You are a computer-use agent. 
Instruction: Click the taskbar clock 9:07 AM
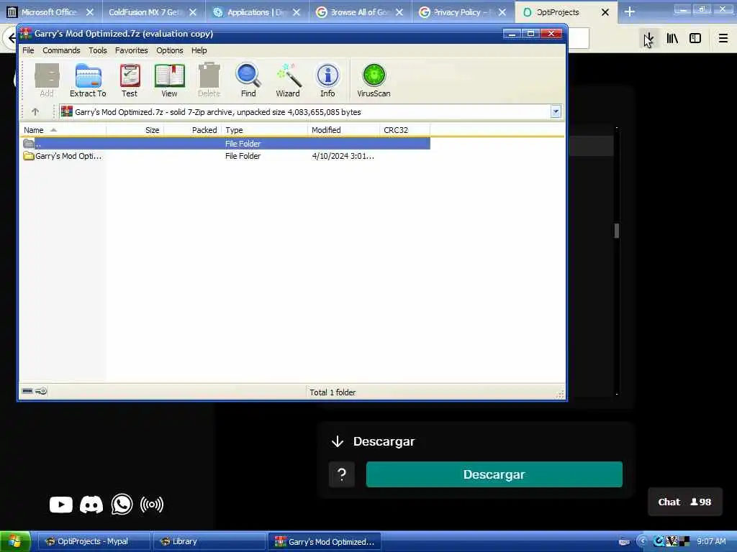(711, 542)
